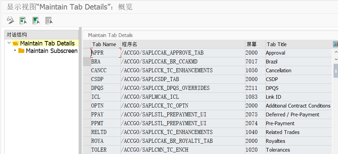Click the BRA tab name cell

coord(106,62)
